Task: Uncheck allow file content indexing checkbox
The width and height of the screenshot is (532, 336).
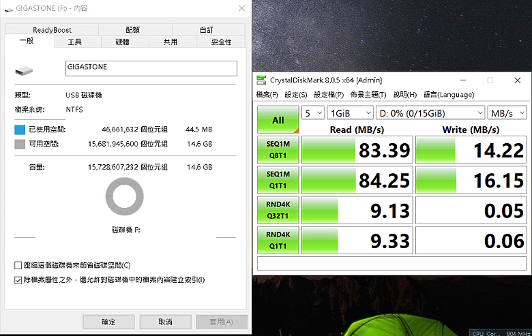Action: (18, 280)
